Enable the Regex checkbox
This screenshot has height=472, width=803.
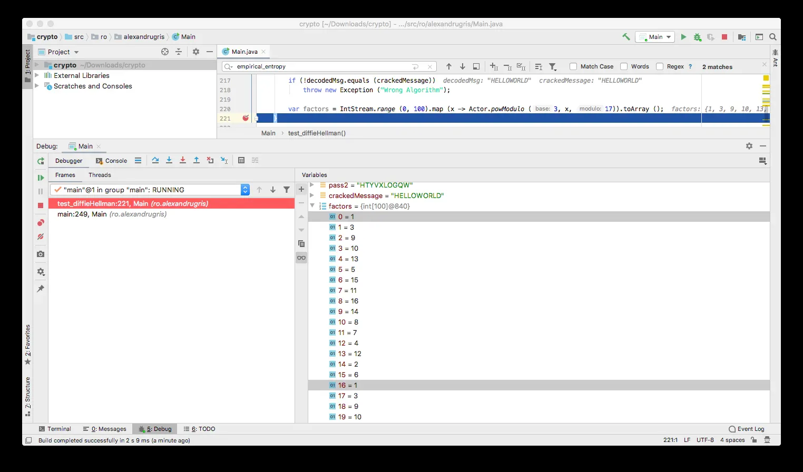click(660, 66)
